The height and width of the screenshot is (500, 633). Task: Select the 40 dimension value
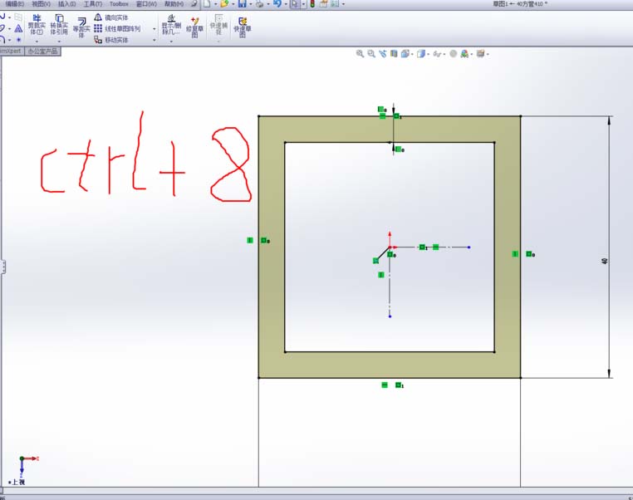tap(604, 262)
